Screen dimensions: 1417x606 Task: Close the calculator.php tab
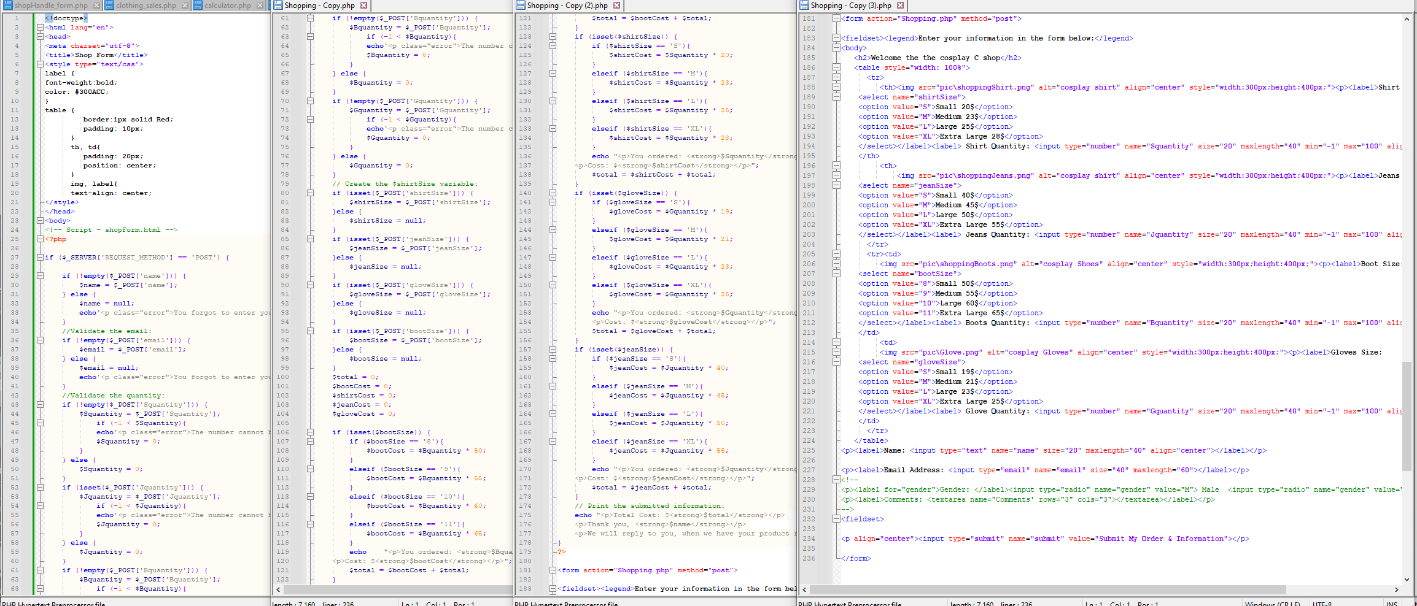[x=260, y=6]
